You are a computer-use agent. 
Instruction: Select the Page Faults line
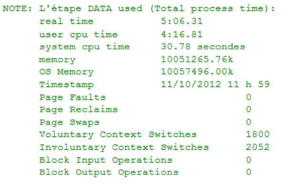point(145,97)
